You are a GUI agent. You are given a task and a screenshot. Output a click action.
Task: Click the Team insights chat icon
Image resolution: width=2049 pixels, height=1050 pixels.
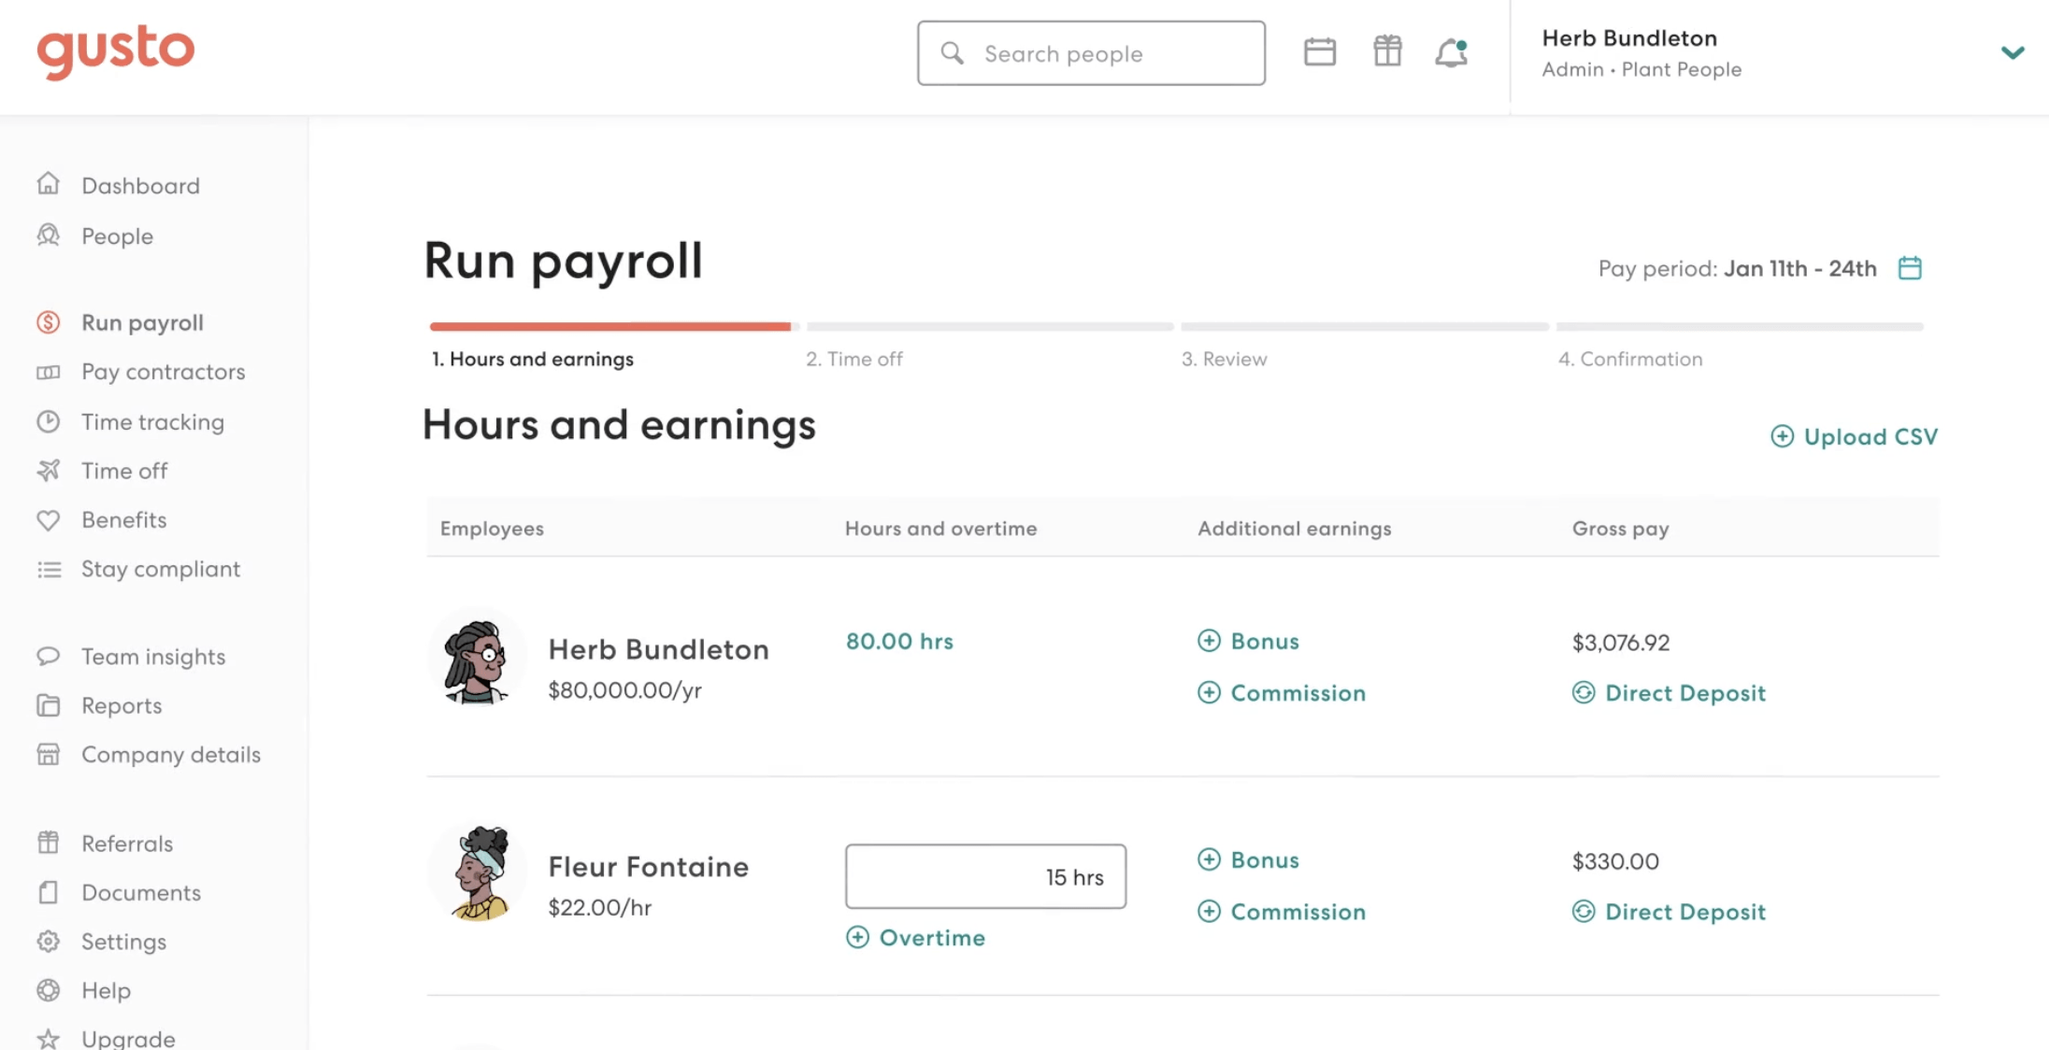coord(49,656)
